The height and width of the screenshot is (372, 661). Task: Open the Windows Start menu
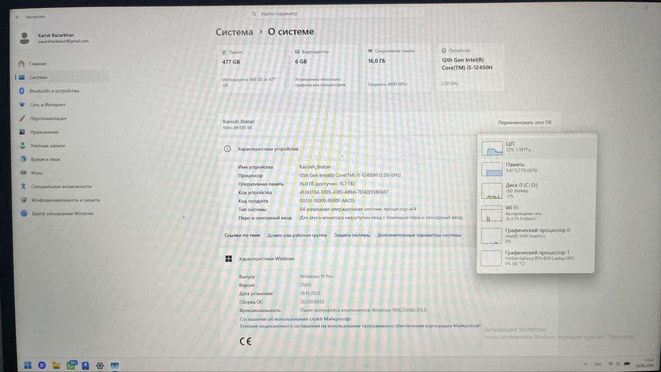[28, 365]
